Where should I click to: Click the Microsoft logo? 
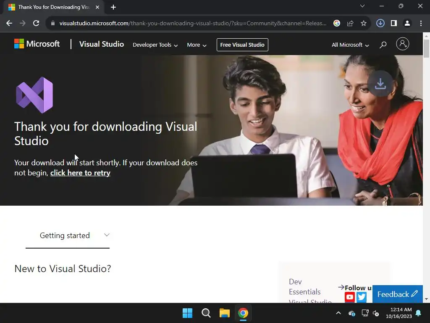(x=37, y=44)
